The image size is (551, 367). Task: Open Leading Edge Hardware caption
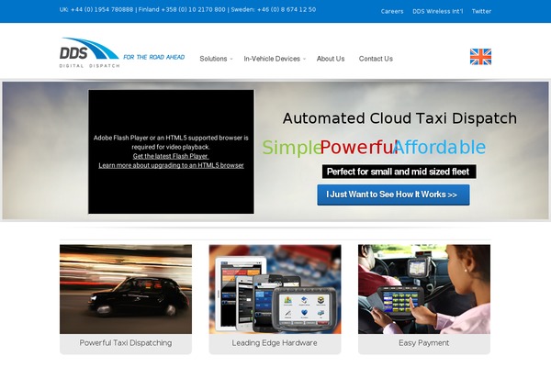(275, 343)
